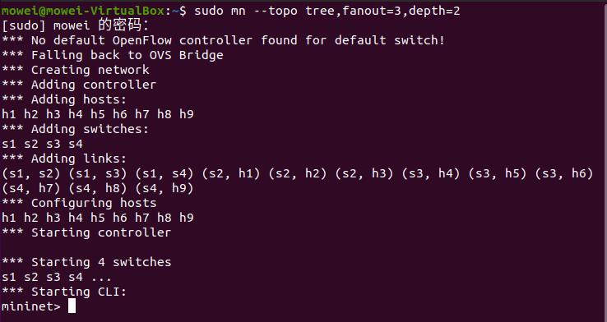Click the Configuring hosts line
The width and height of the screenshot is (607, 322).
pos(79,203)
